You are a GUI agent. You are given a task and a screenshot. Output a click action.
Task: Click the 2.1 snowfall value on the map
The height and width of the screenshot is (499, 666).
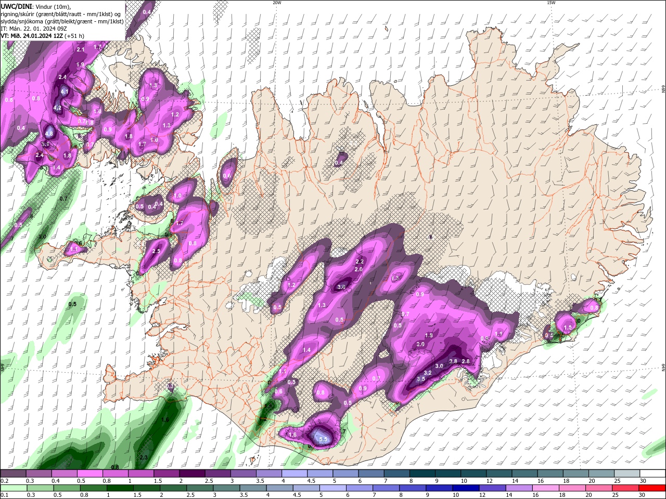pyautogui.click(x=81, y=49)
